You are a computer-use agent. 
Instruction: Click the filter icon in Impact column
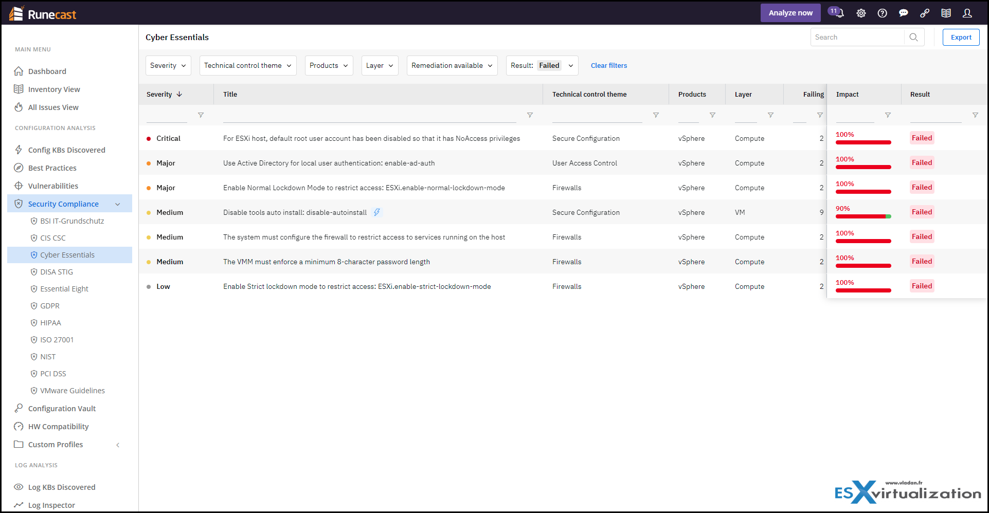pyautogui.click(x=888, y=115)
